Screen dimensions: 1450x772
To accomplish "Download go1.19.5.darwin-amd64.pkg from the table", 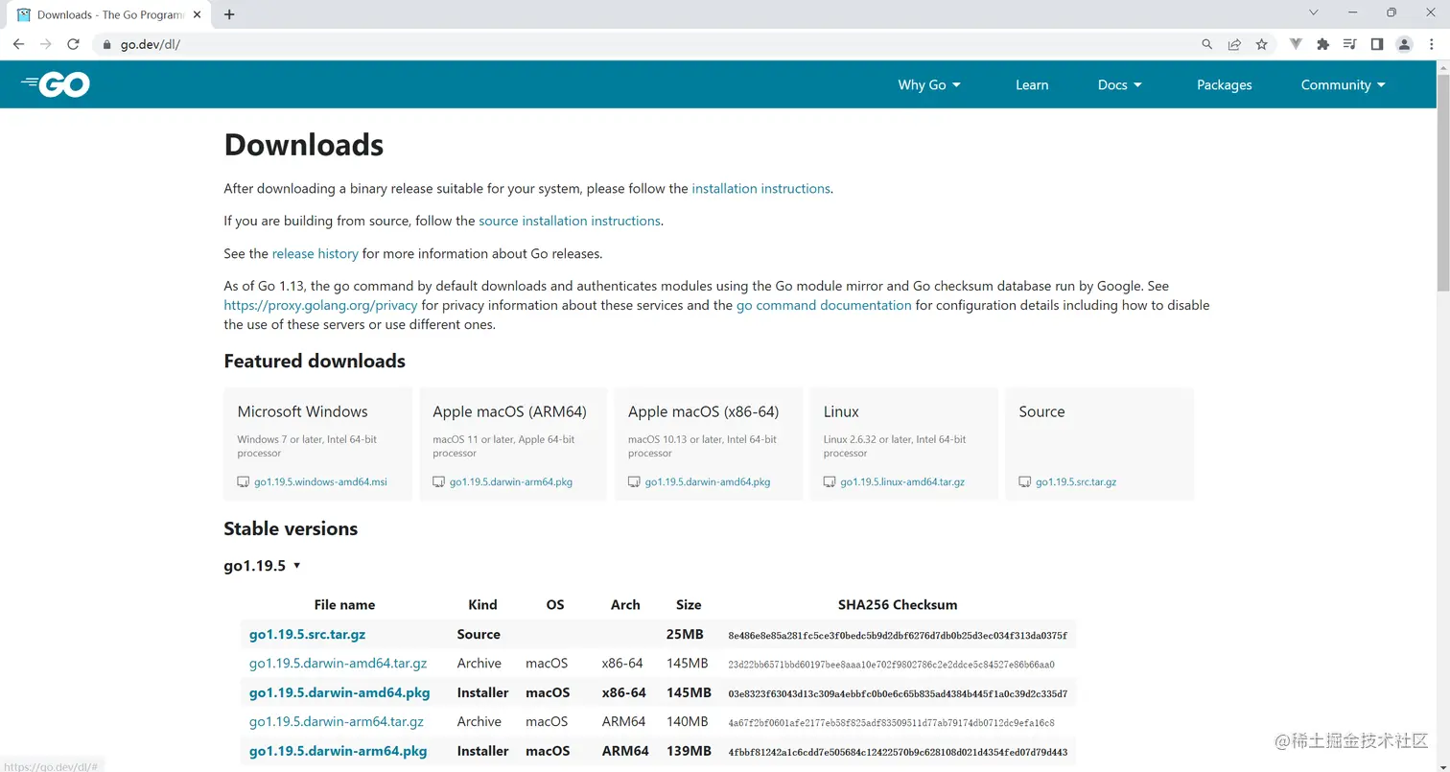I will click(339, 692).
